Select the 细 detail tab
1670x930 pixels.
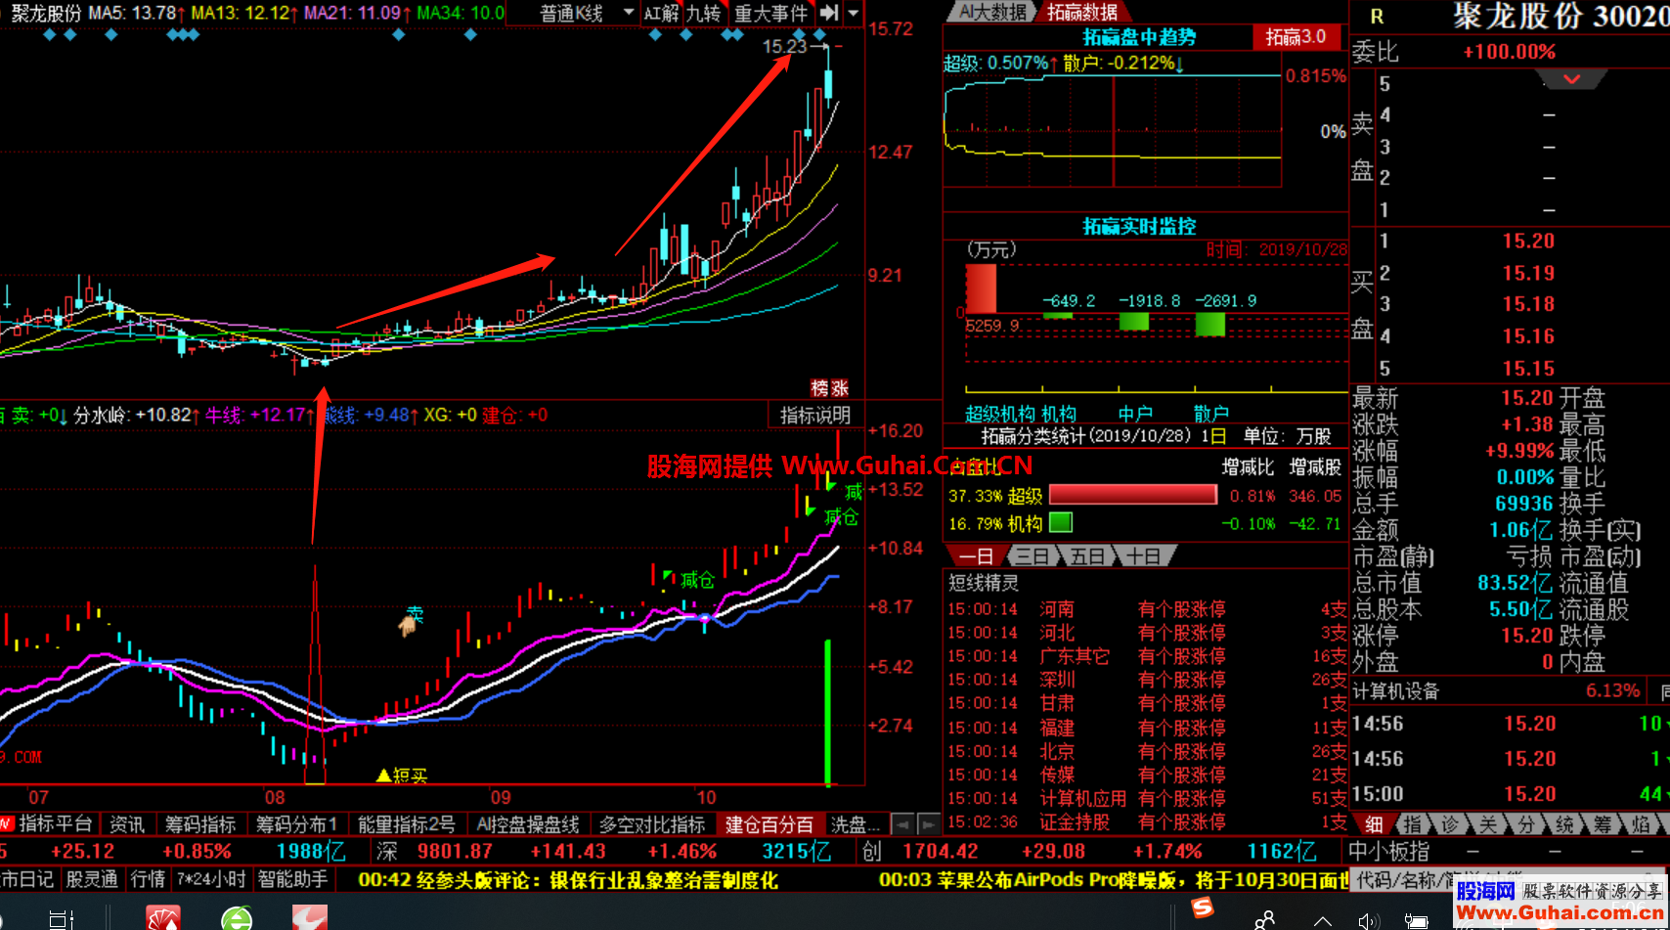[1374, 824]
